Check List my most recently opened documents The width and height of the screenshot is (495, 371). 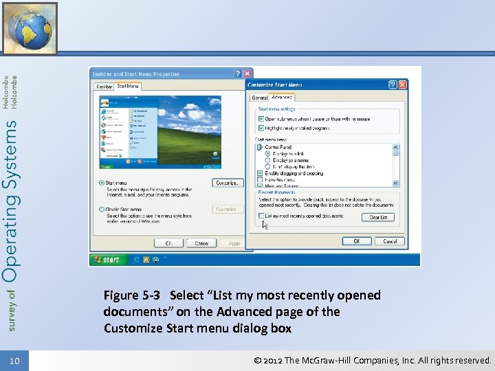pyautogui.click(x=261, y=216)
